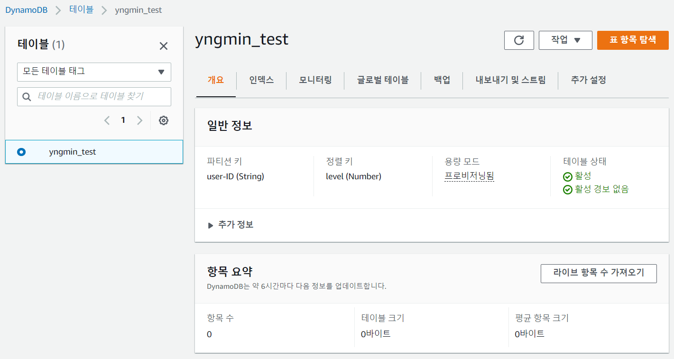
Task: Open table list preferences gear
Action: (164, 120)
